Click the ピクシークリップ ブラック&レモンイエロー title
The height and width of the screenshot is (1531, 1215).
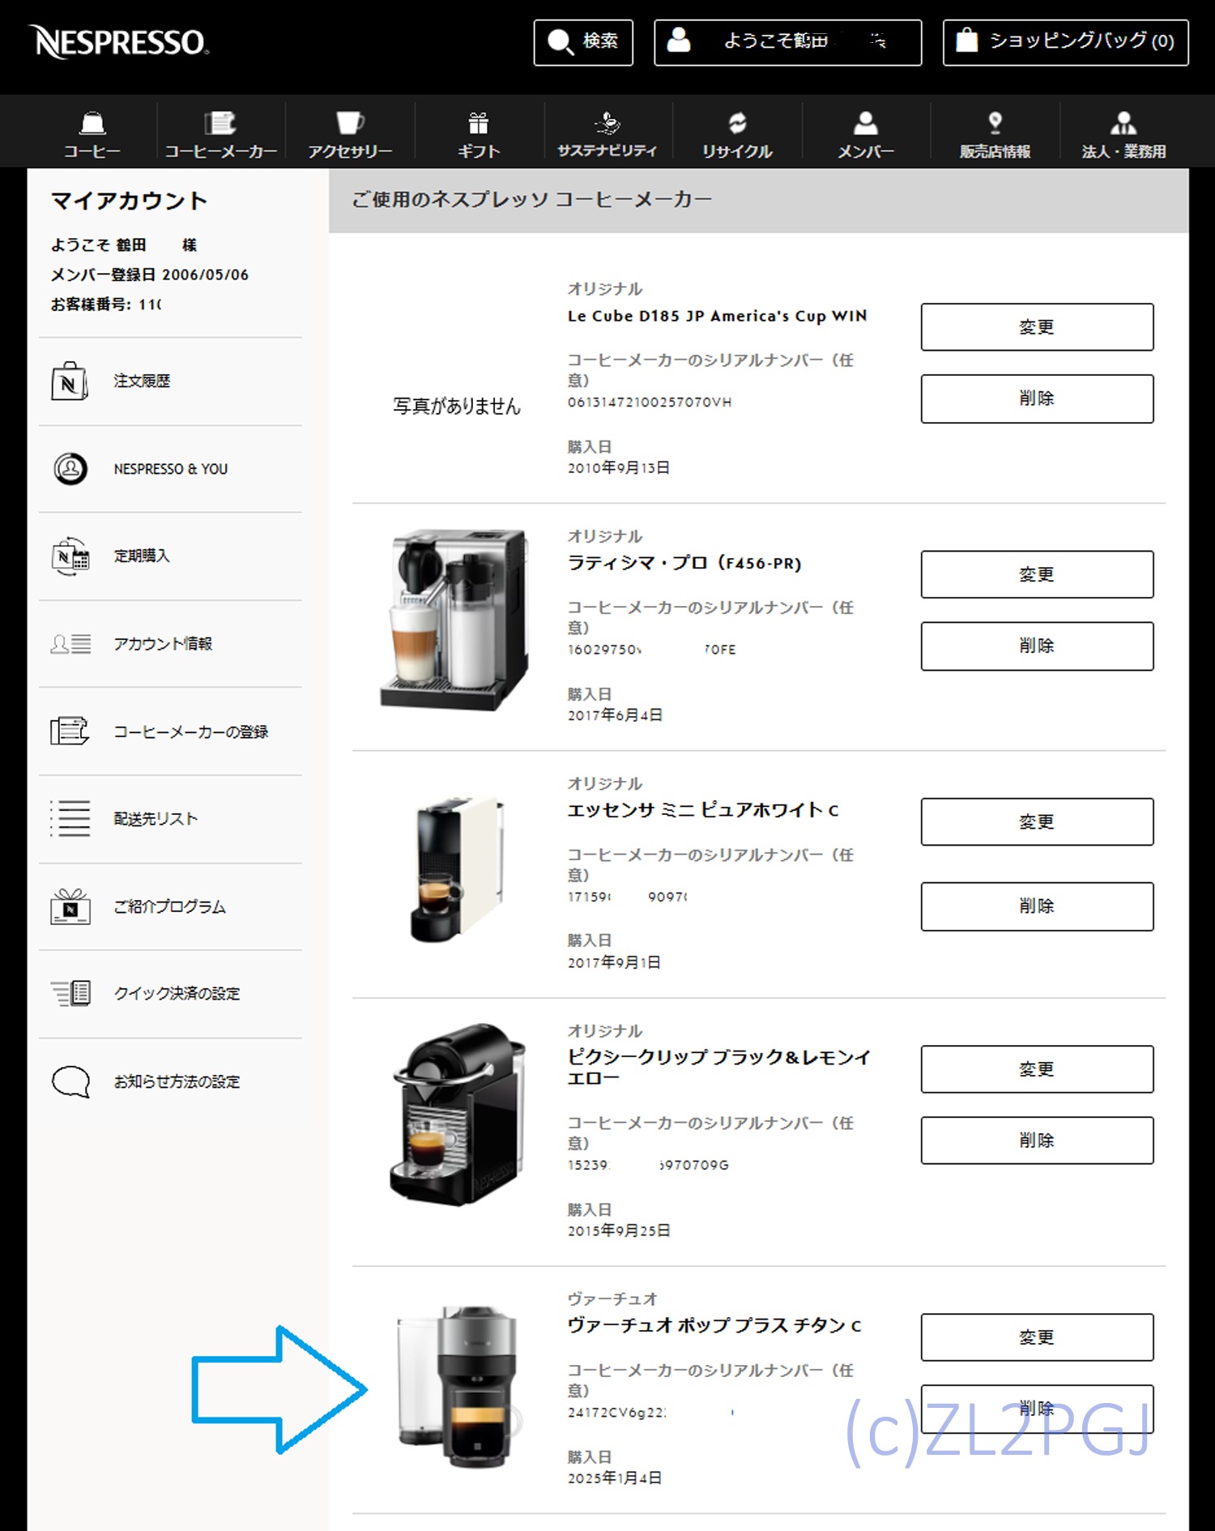[x=719, y=1068]
